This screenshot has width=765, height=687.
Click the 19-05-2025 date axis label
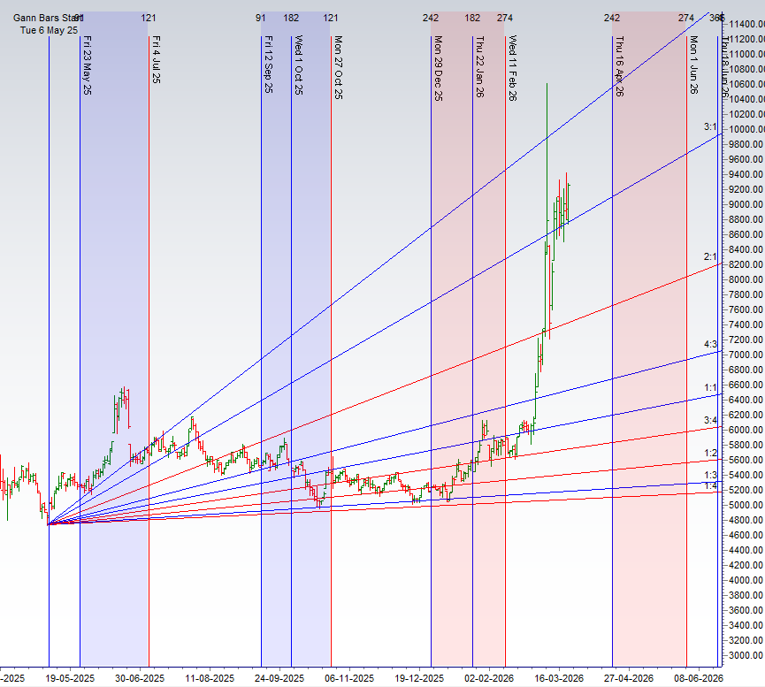click(66, 679)
